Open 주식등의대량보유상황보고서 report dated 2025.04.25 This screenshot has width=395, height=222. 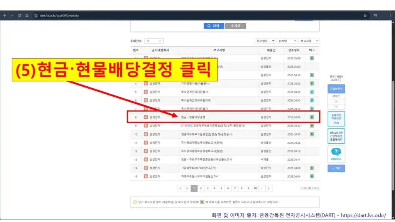(202, 143)
